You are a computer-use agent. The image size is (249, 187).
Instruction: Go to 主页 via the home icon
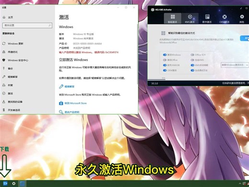pos(4,17)
